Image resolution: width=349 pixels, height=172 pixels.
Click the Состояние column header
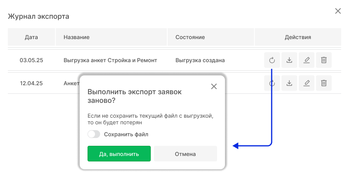[x=190, y=37]
